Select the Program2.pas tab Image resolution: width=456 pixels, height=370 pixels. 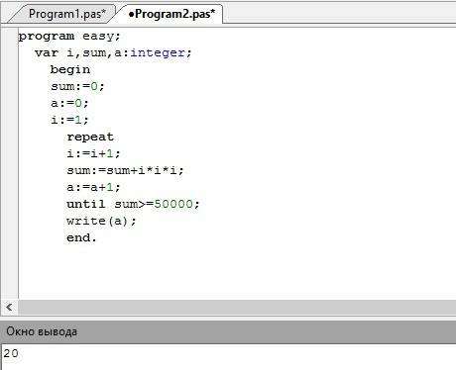171,14
